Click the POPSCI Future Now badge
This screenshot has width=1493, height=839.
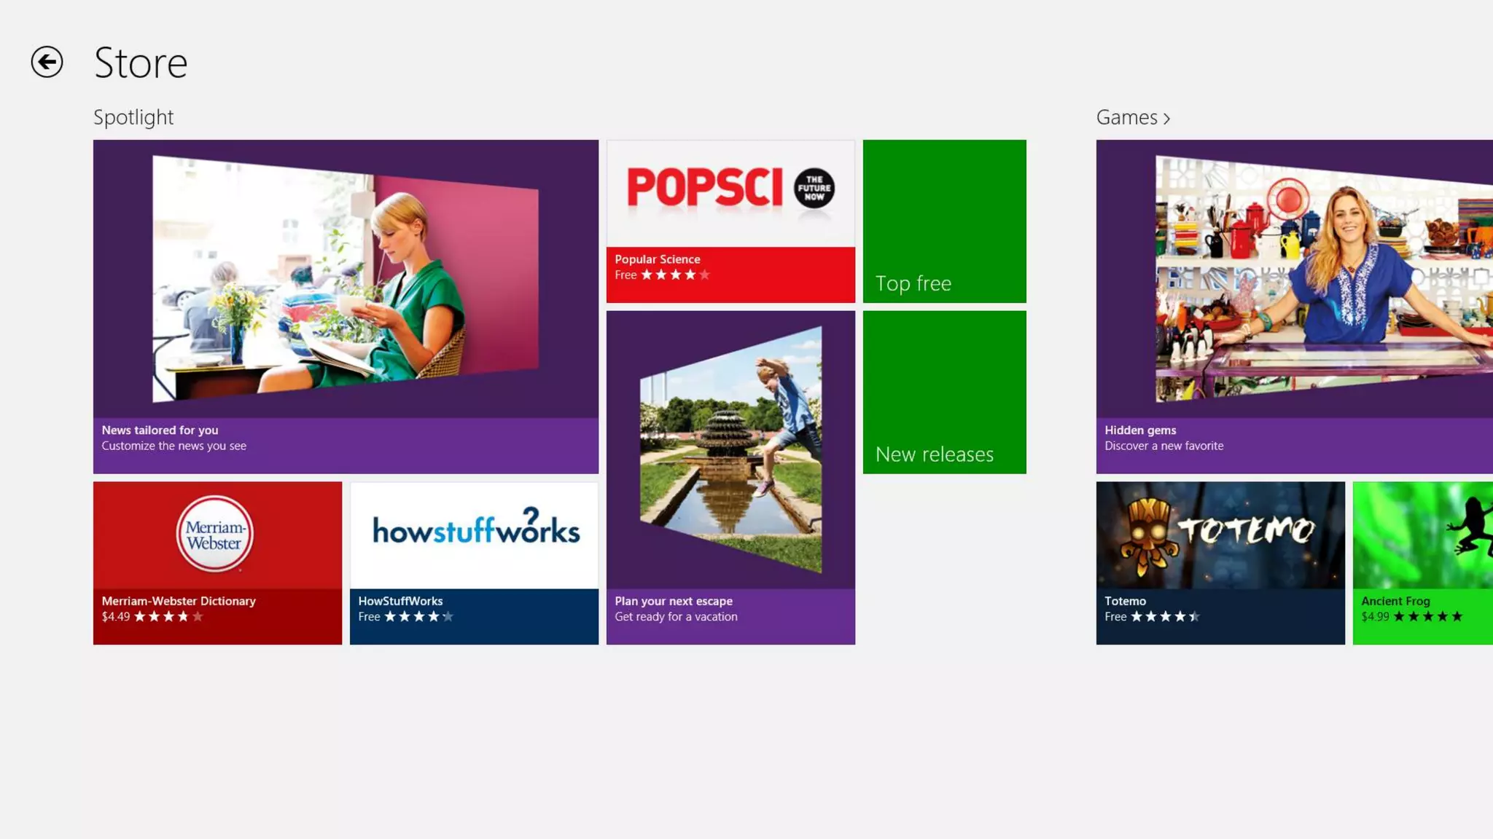click(x=814, y=188)
